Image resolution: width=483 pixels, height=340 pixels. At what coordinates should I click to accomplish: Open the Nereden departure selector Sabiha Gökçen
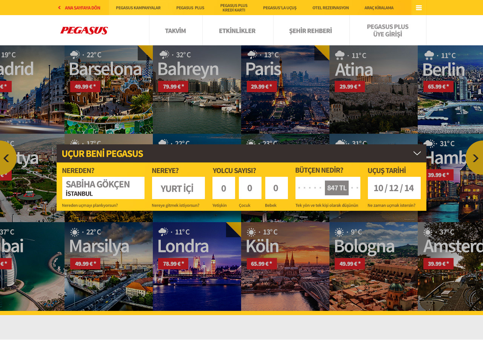[103, 188]
